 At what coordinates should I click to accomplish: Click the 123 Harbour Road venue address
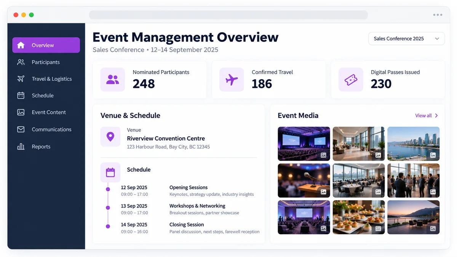pos(168,147)
